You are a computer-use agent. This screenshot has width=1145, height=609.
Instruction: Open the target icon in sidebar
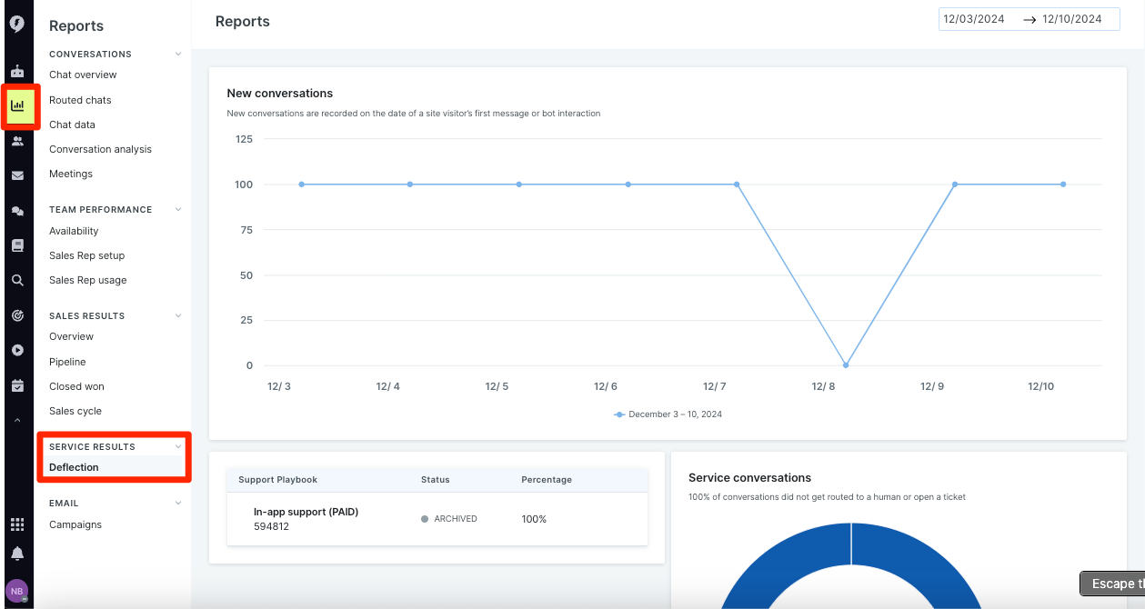(x=17, y=315)
